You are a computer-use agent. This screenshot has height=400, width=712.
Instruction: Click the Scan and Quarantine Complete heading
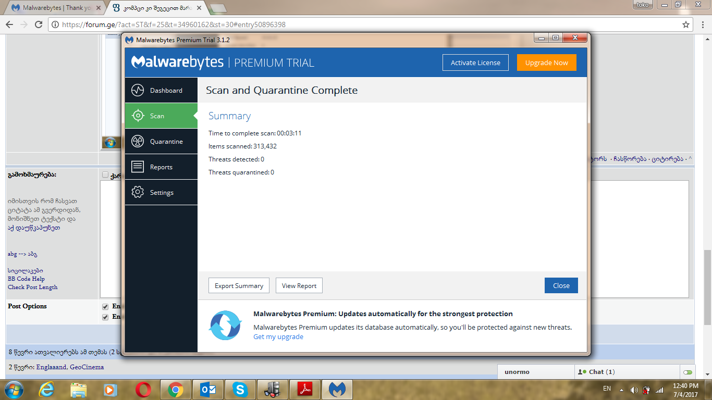(281, 90)
